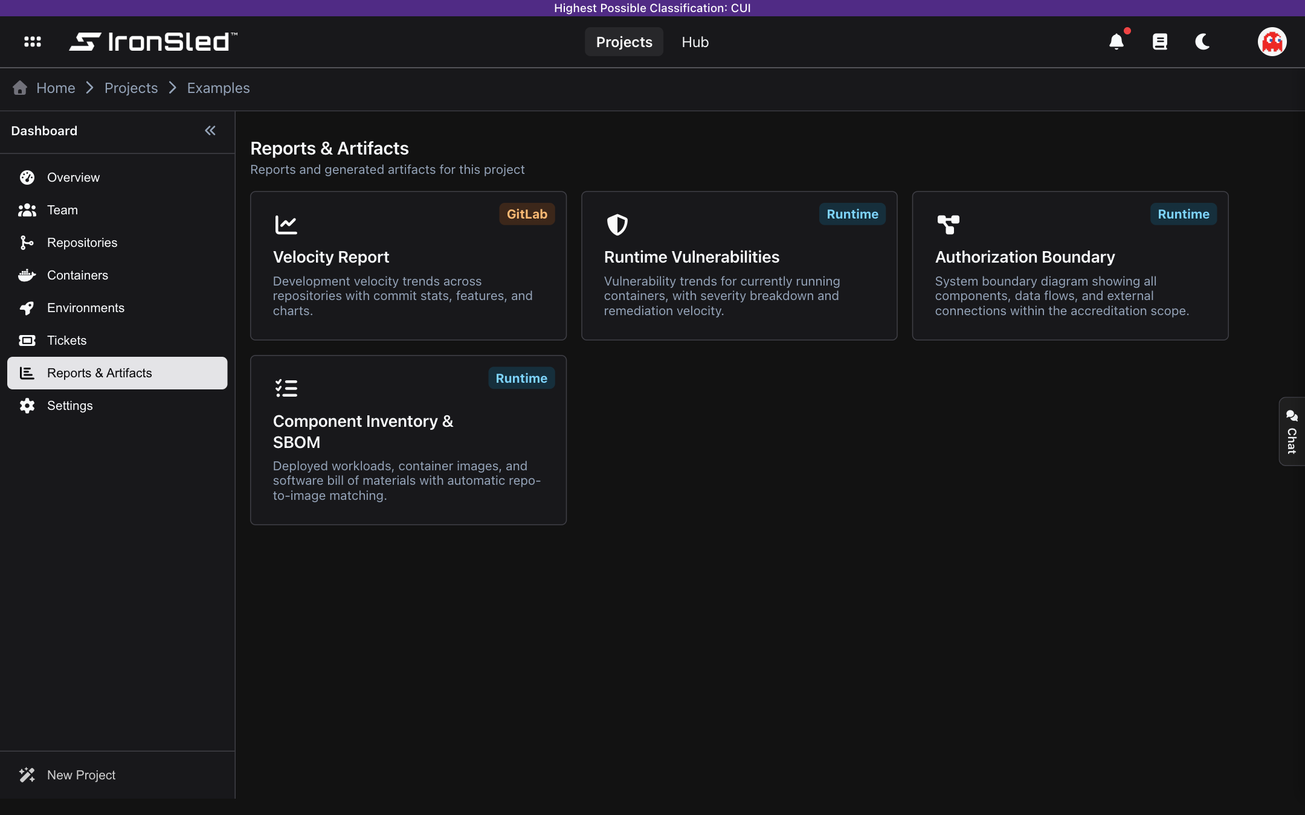Click the Home breadcrumb house icon
Screen dimensions: 1305x815
pos(20,88)
